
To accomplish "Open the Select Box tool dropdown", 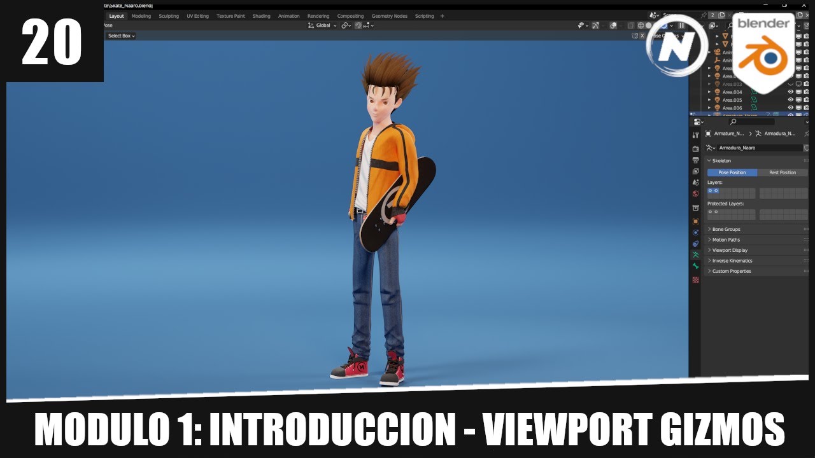I will coord(121,36).
